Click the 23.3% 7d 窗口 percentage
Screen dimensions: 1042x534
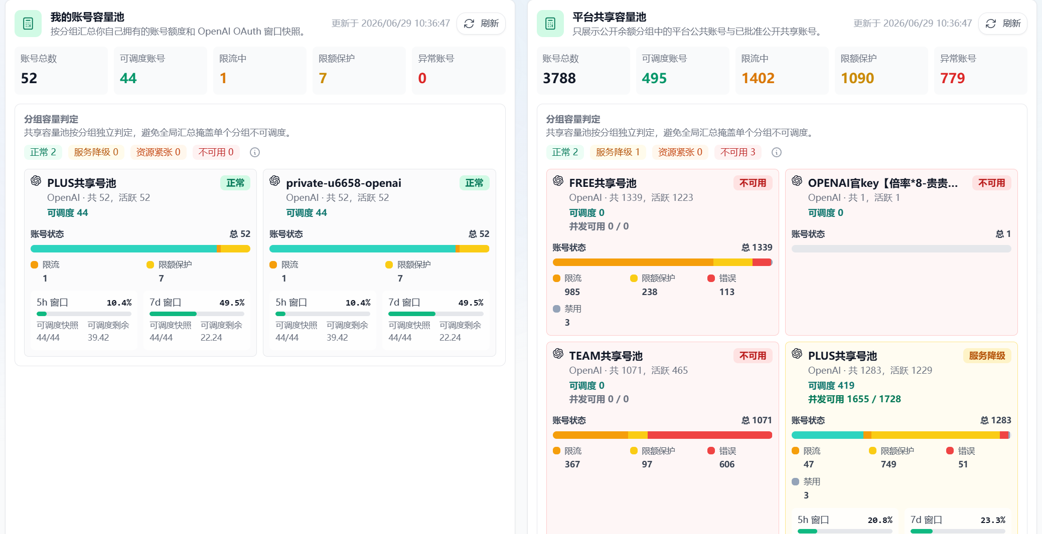[x=993, y=520]
